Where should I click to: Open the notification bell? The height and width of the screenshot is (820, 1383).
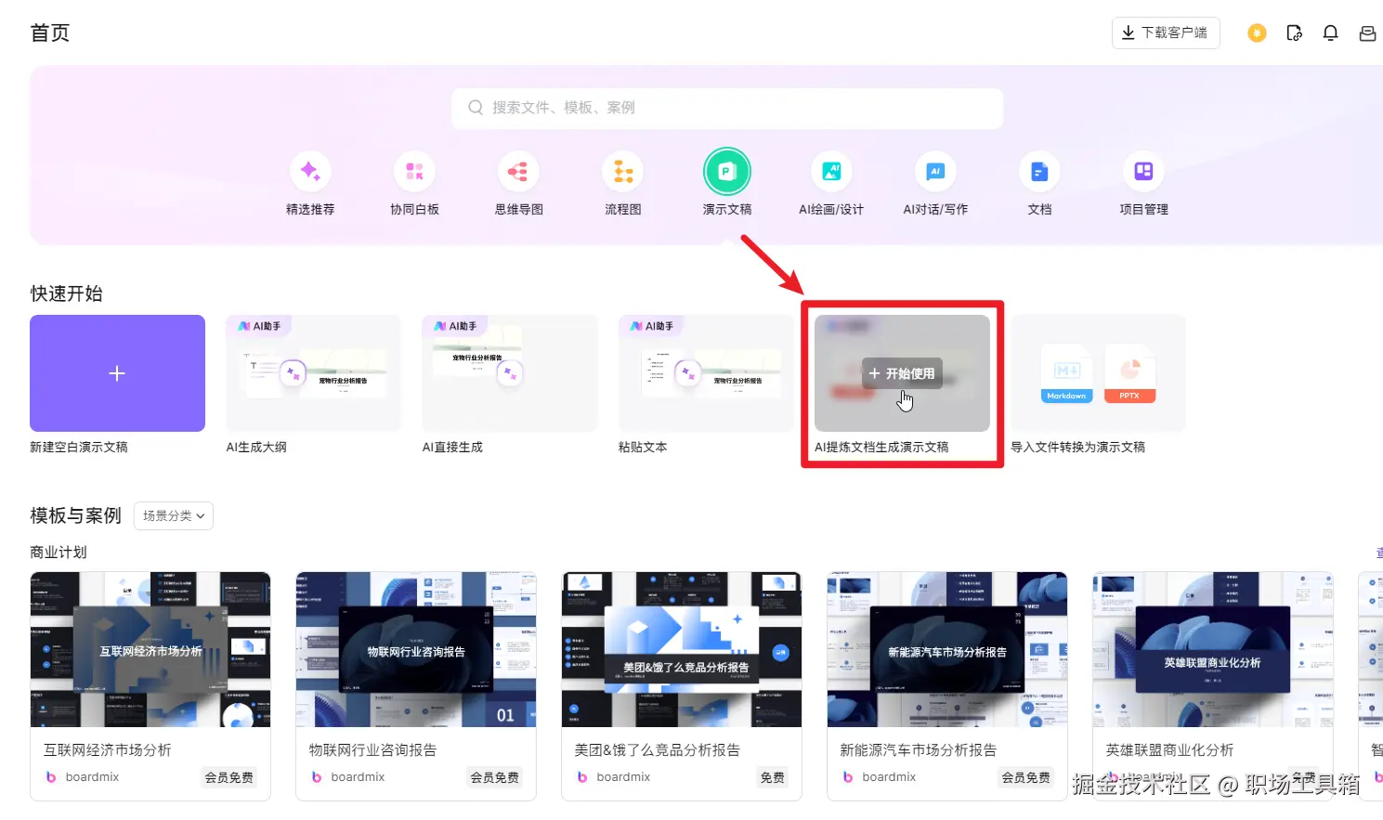pyautogui.click(x=1330, y=33)
